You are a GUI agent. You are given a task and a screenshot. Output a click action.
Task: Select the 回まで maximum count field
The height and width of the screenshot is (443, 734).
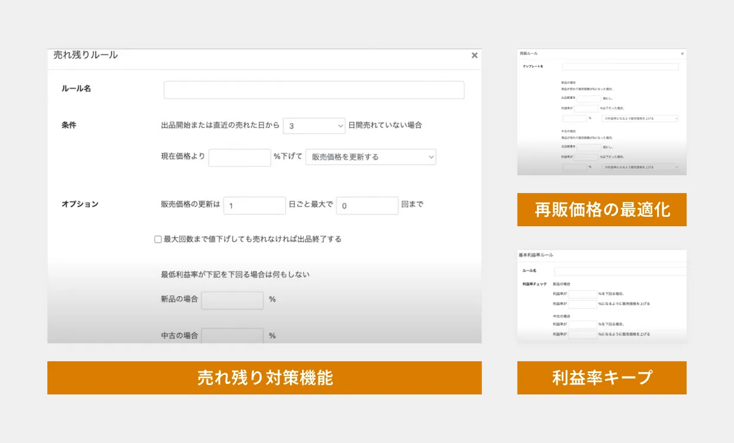click(367, 206)
